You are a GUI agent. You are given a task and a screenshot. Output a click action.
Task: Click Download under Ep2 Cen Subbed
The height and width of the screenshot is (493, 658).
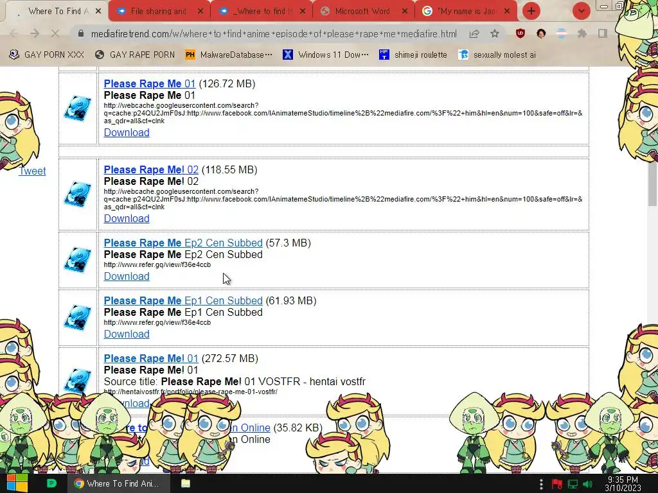click(x=127, y=276)
